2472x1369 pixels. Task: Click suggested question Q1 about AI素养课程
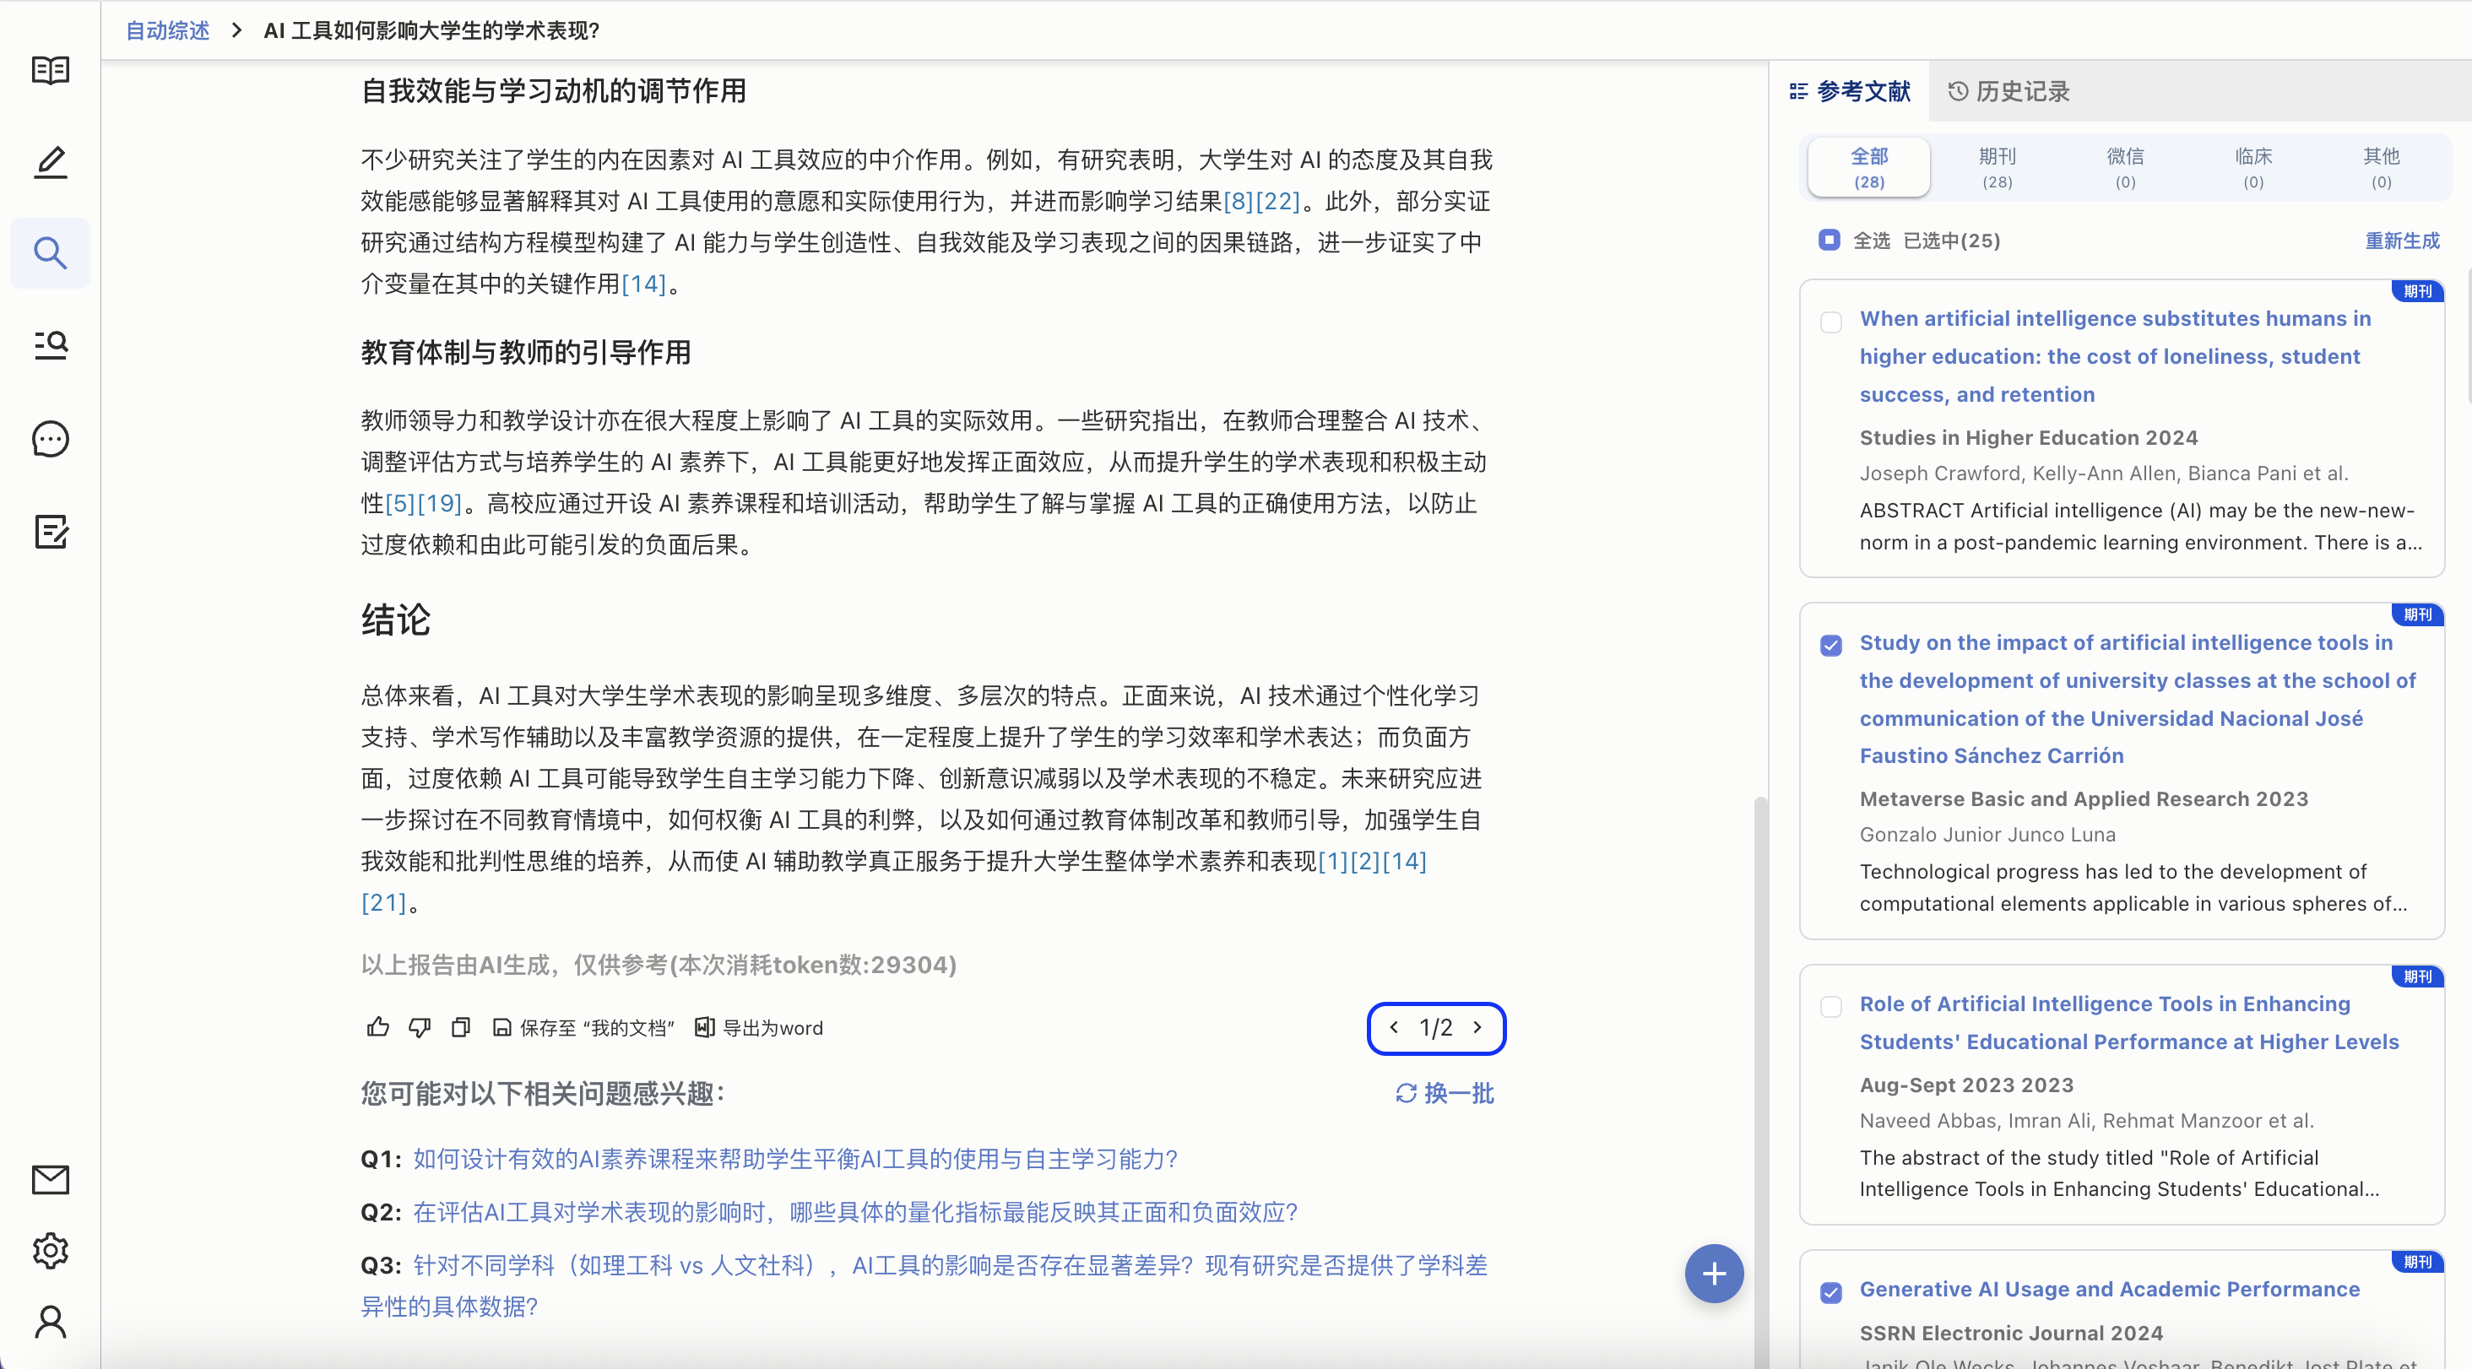(794, 1159)
